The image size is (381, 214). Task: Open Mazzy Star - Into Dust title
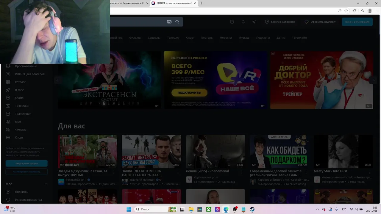(x=330, y=171)
